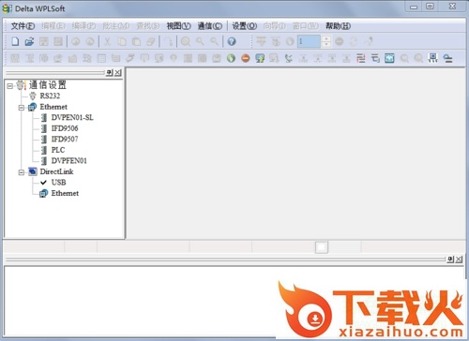Click the greyed-out Save floppy disk icon

44,41
